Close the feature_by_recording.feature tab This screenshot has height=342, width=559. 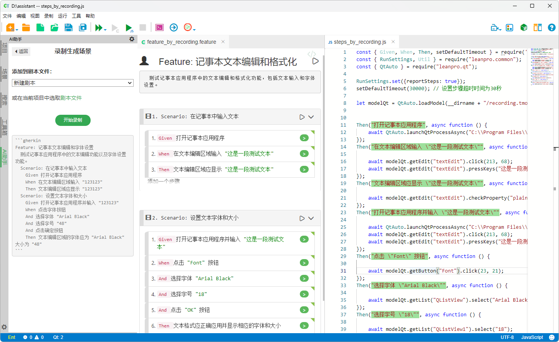[x=223, y=42]
